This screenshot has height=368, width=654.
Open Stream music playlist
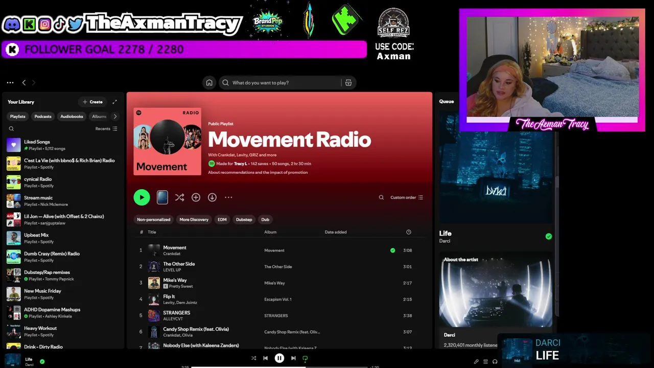[x=63, y=201]
